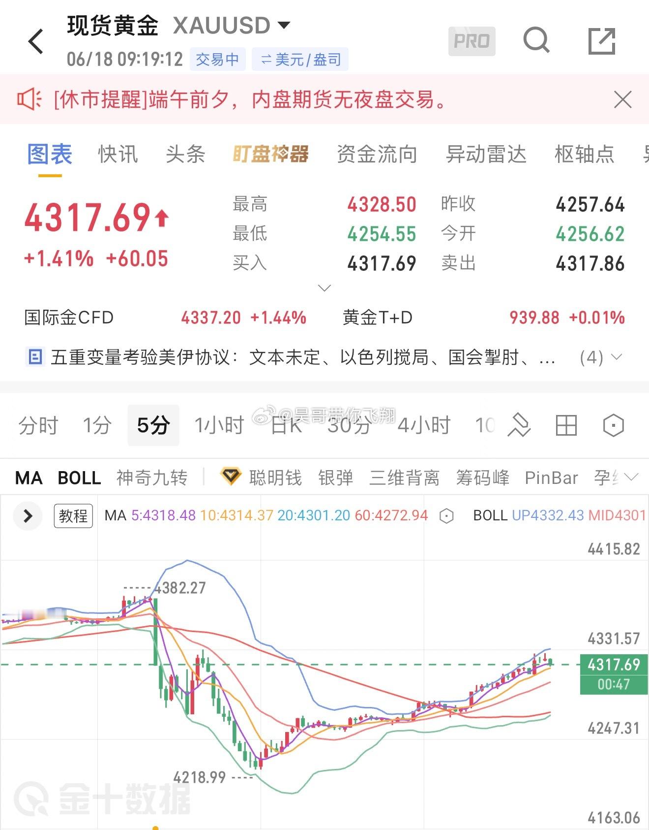The height and width of the screenshot is (830, 649).
Task: Switch unit via 美元/盎司 toggle
Action: (300, 60)
